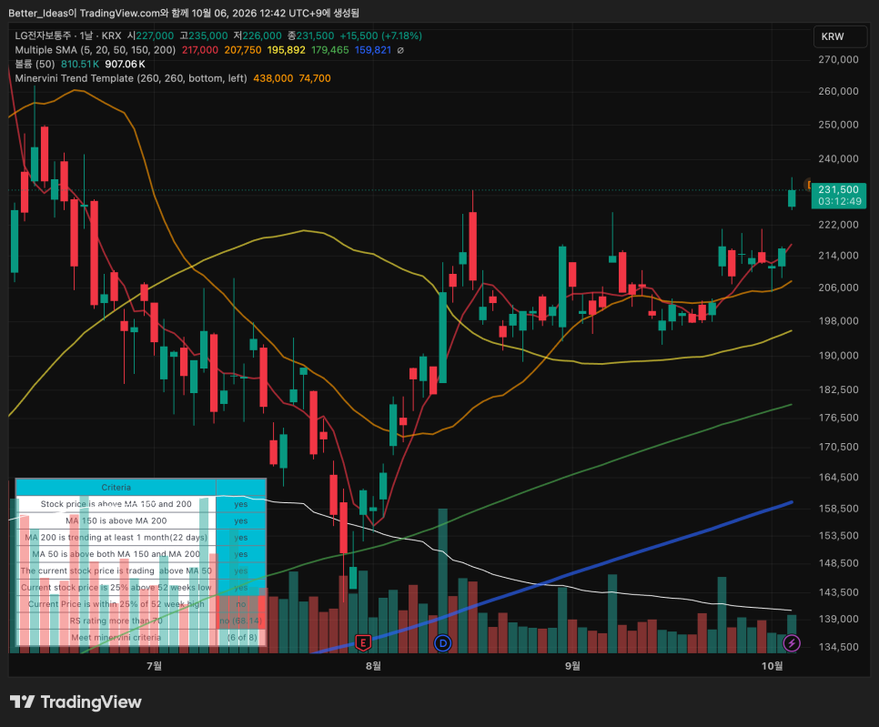Click the 8월 date axis label
The image size is (879, 727).
tap(373, 665)
